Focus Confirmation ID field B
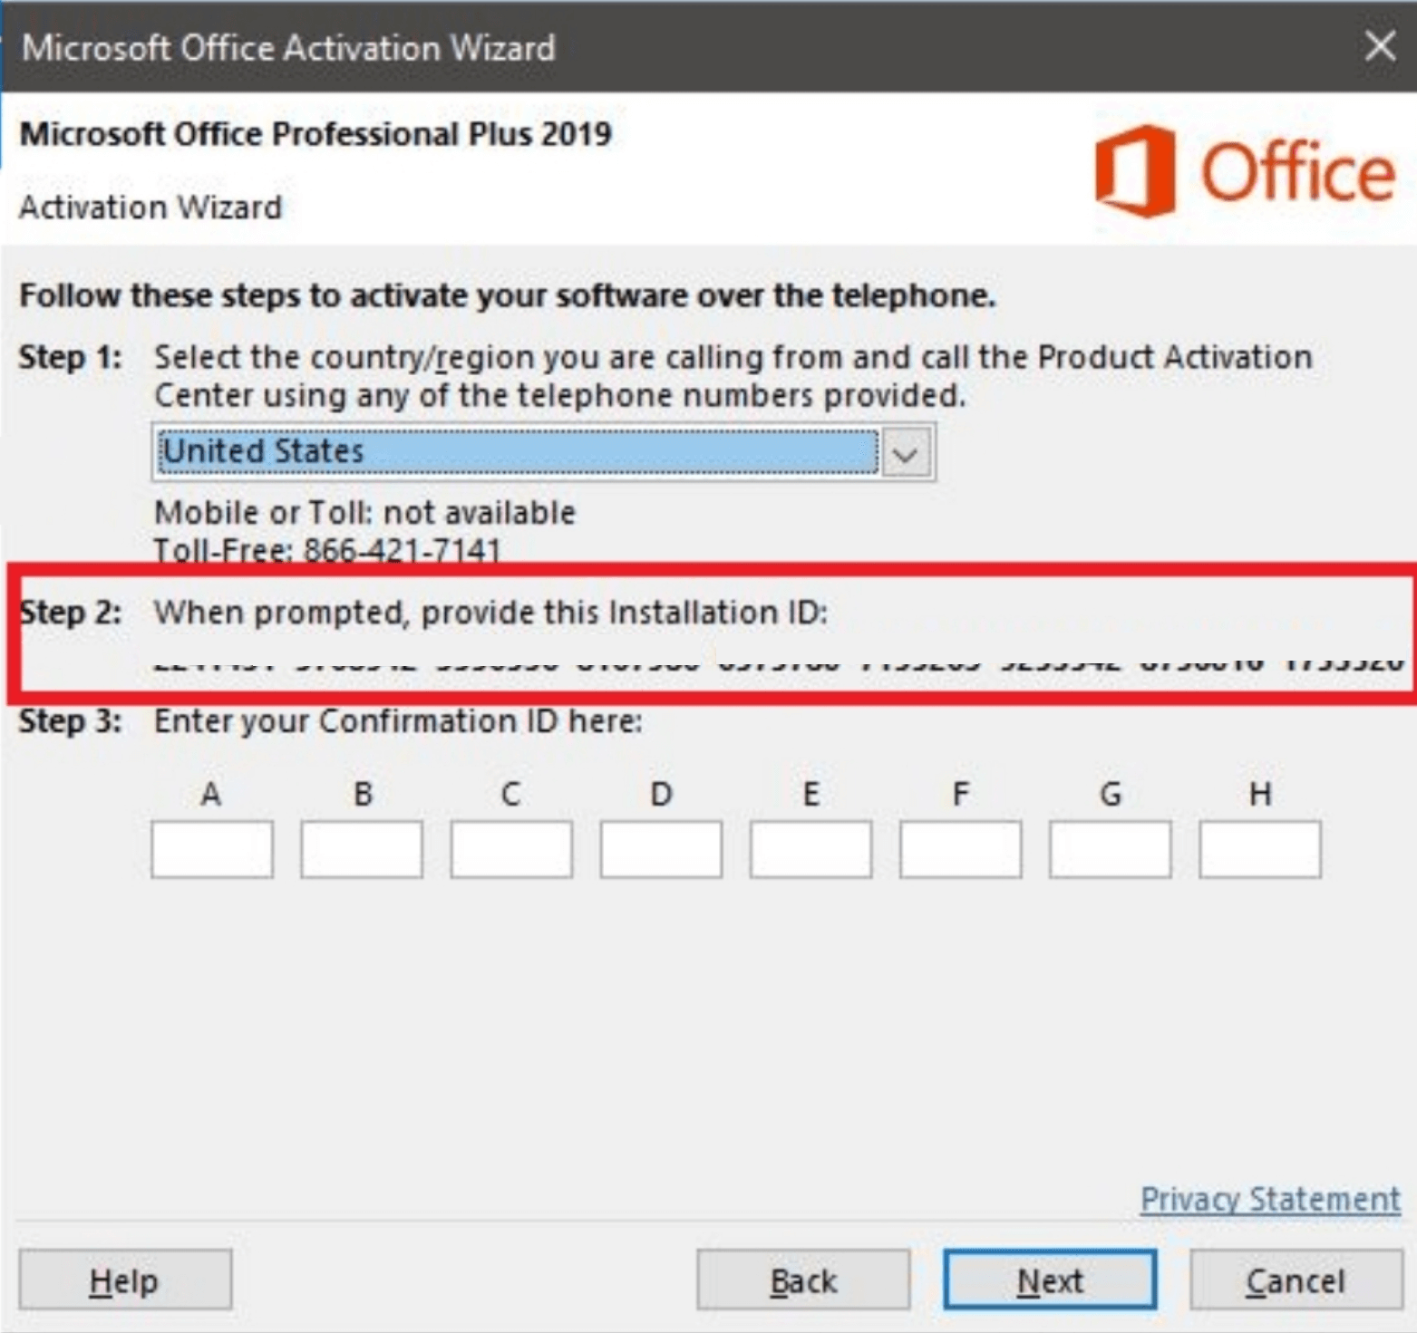This screenshot has height=1333, width=1417. [362, 849]
